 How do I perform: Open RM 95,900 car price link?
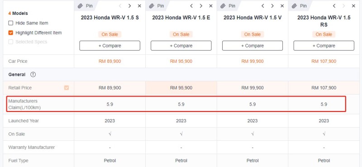click(x=181, y=61)
